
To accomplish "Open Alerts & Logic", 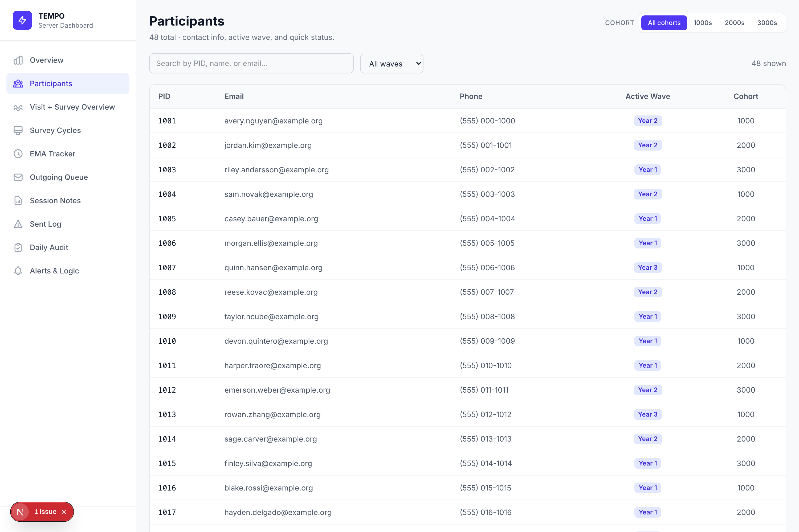I will point(68,271).
